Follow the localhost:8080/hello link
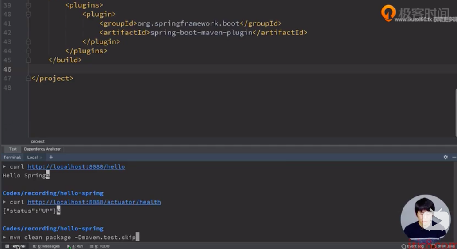 click(77, 167)
